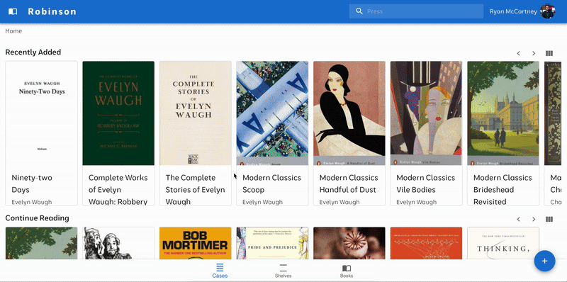The width and height of the screenshot is (567, 282).
Task: Click the title 'Ninety-two Days'
Action: coord(32,184)
